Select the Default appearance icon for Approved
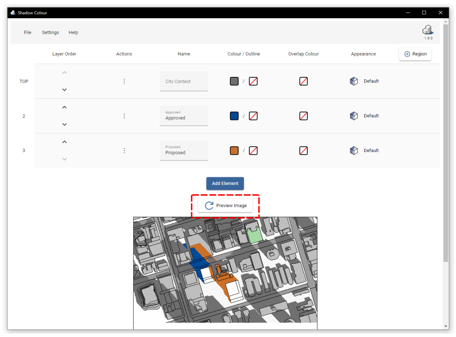Image resolution: width=456 pixels, height=337 pixels. click(x=354, y=116)
